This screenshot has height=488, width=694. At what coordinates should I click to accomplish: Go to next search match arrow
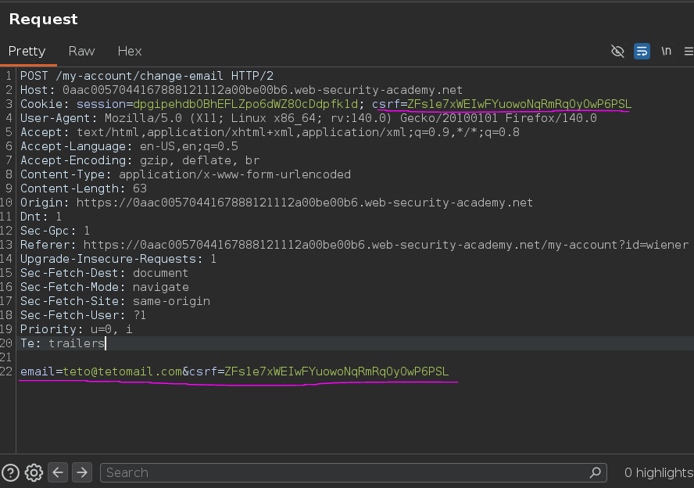[x=82, y=472]
